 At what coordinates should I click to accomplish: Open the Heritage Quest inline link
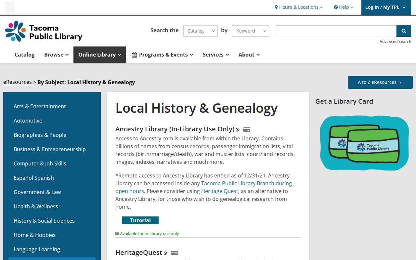click(220, 191)
